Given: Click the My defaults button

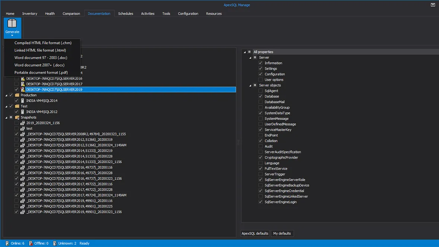Looking at the screenshot, I should 282,233.
